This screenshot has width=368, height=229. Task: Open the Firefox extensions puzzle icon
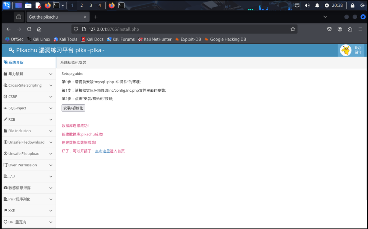pos(350,29)
